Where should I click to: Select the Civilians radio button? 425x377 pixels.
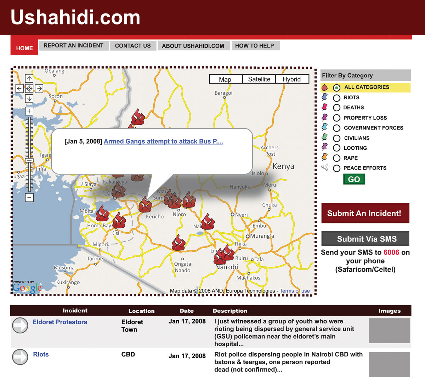click(336, 138)
